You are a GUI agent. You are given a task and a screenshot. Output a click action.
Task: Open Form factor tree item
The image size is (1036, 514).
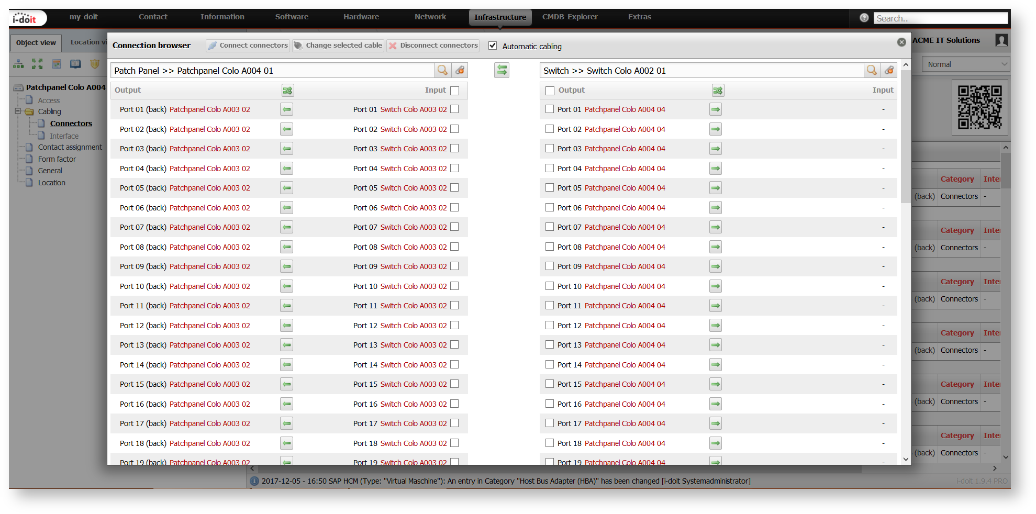(x=57, y=159)
